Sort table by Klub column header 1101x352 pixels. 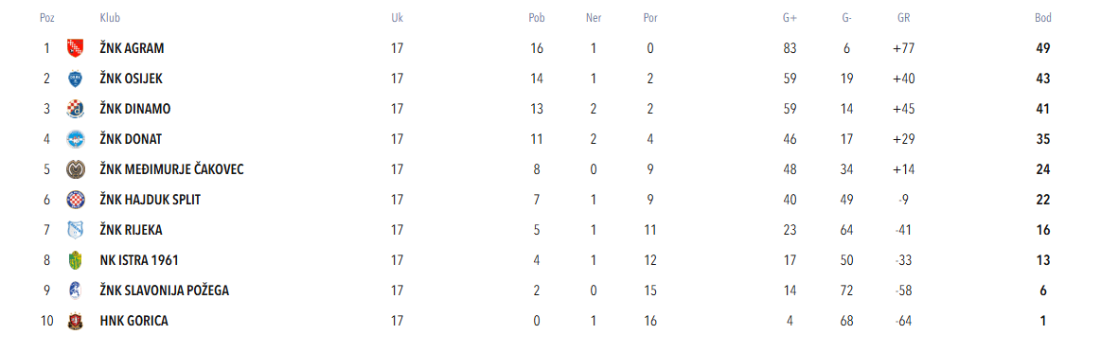click(x=110, y=18)
